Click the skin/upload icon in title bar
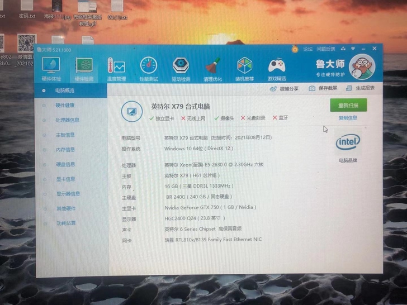Image resolution: width=407 pixels, height=305 pixels. pyautogui.click(x=343, y=49)
